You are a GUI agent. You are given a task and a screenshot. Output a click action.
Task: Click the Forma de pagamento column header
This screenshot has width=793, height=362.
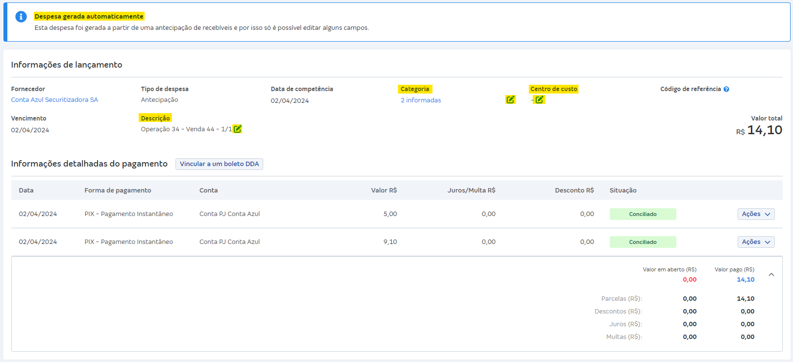(x=118, y=191)
